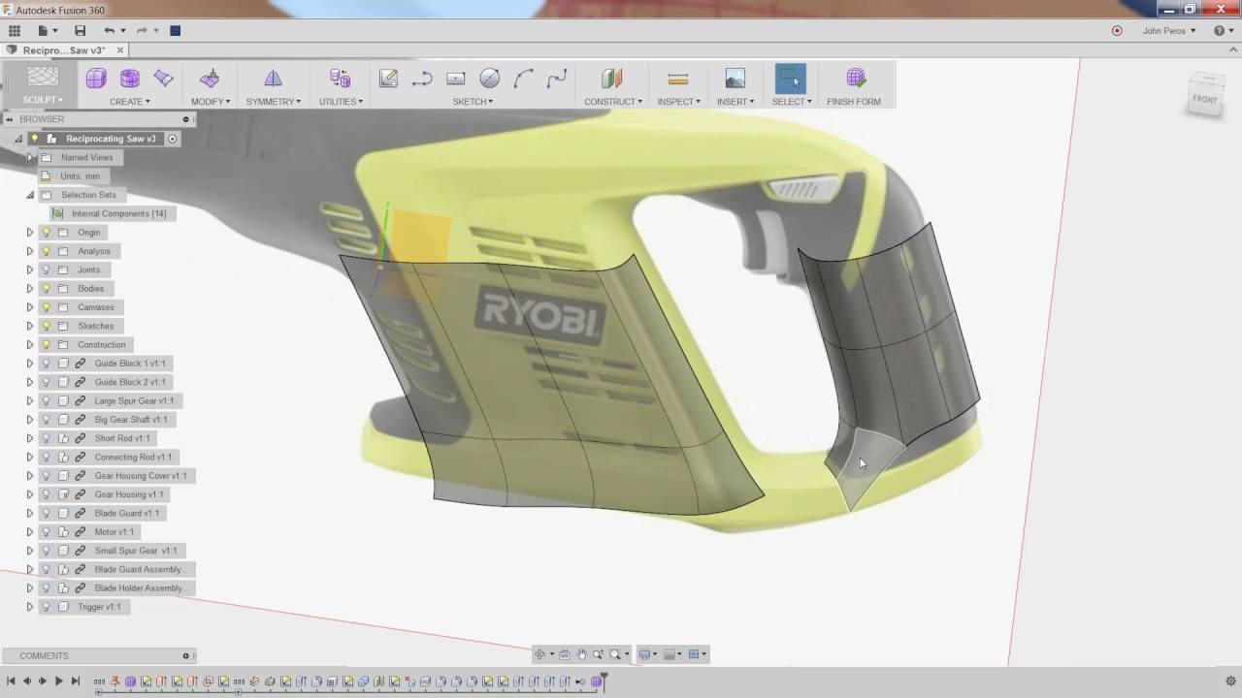The width and height of the screenshot is (1242, 698).
Task: Open the INSERT menu label
Action: (735, 102)
